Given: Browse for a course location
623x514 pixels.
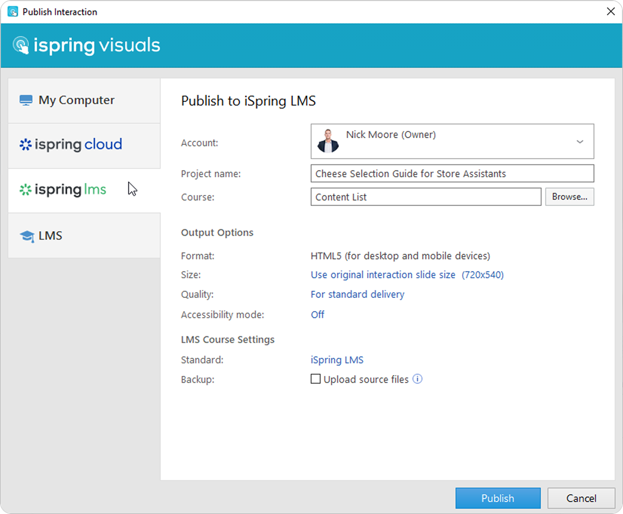Looking at the screenshot, I should point(569,197).
